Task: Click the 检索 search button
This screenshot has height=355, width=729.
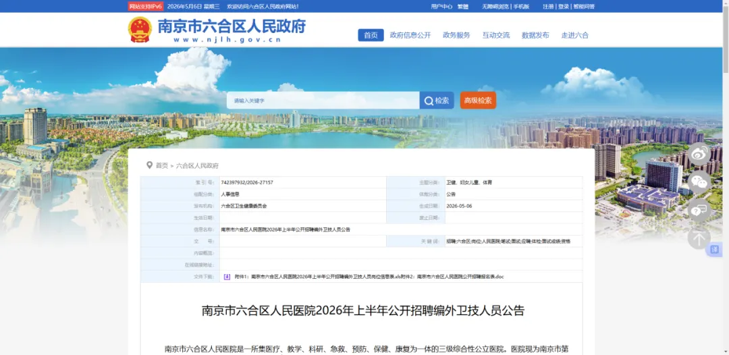Action: [437, 101]
